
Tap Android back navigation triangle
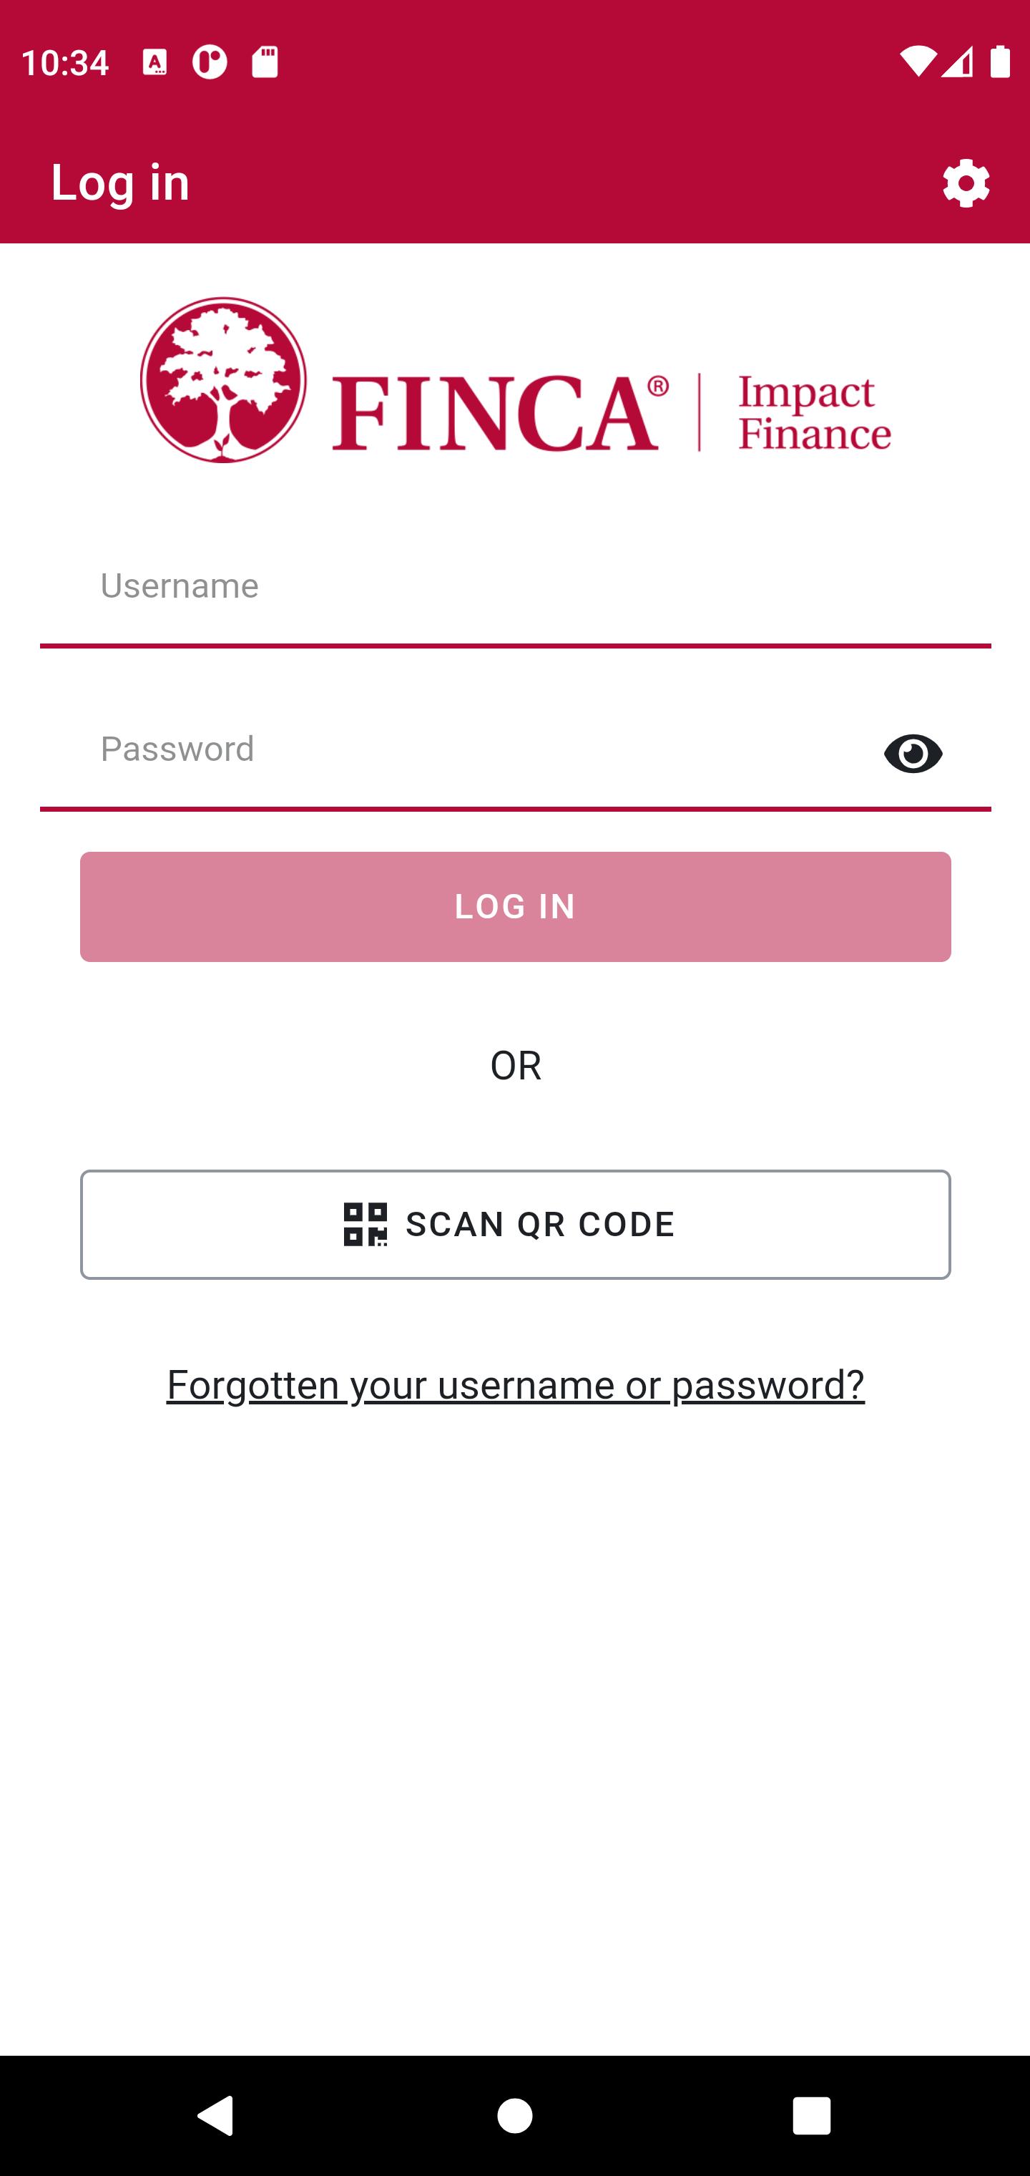[215, 2115]
